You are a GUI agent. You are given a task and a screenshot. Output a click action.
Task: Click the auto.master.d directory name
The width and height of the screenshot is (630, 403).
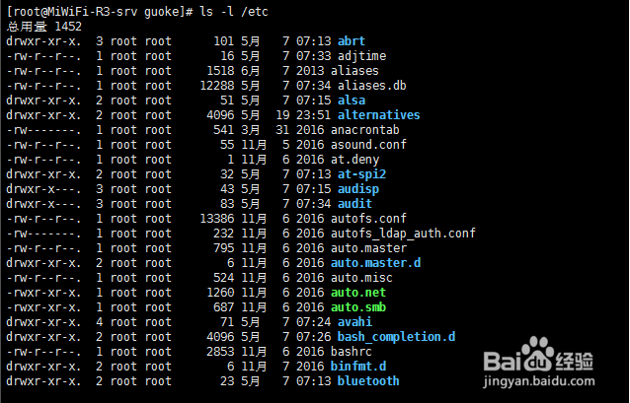tap(379, 263)
